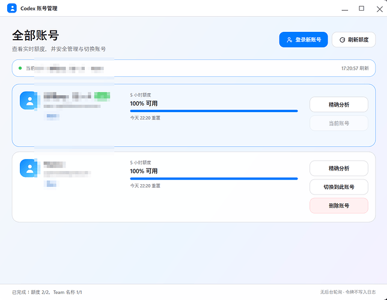Click the 5小时额度 progress bar of first account

pyautogui.click(x=214, y=111)
